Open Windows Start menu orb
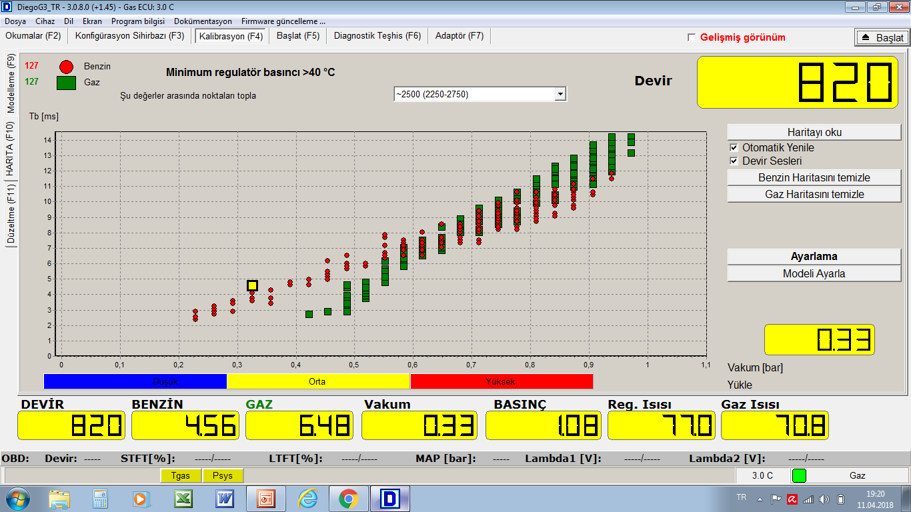 17,499
